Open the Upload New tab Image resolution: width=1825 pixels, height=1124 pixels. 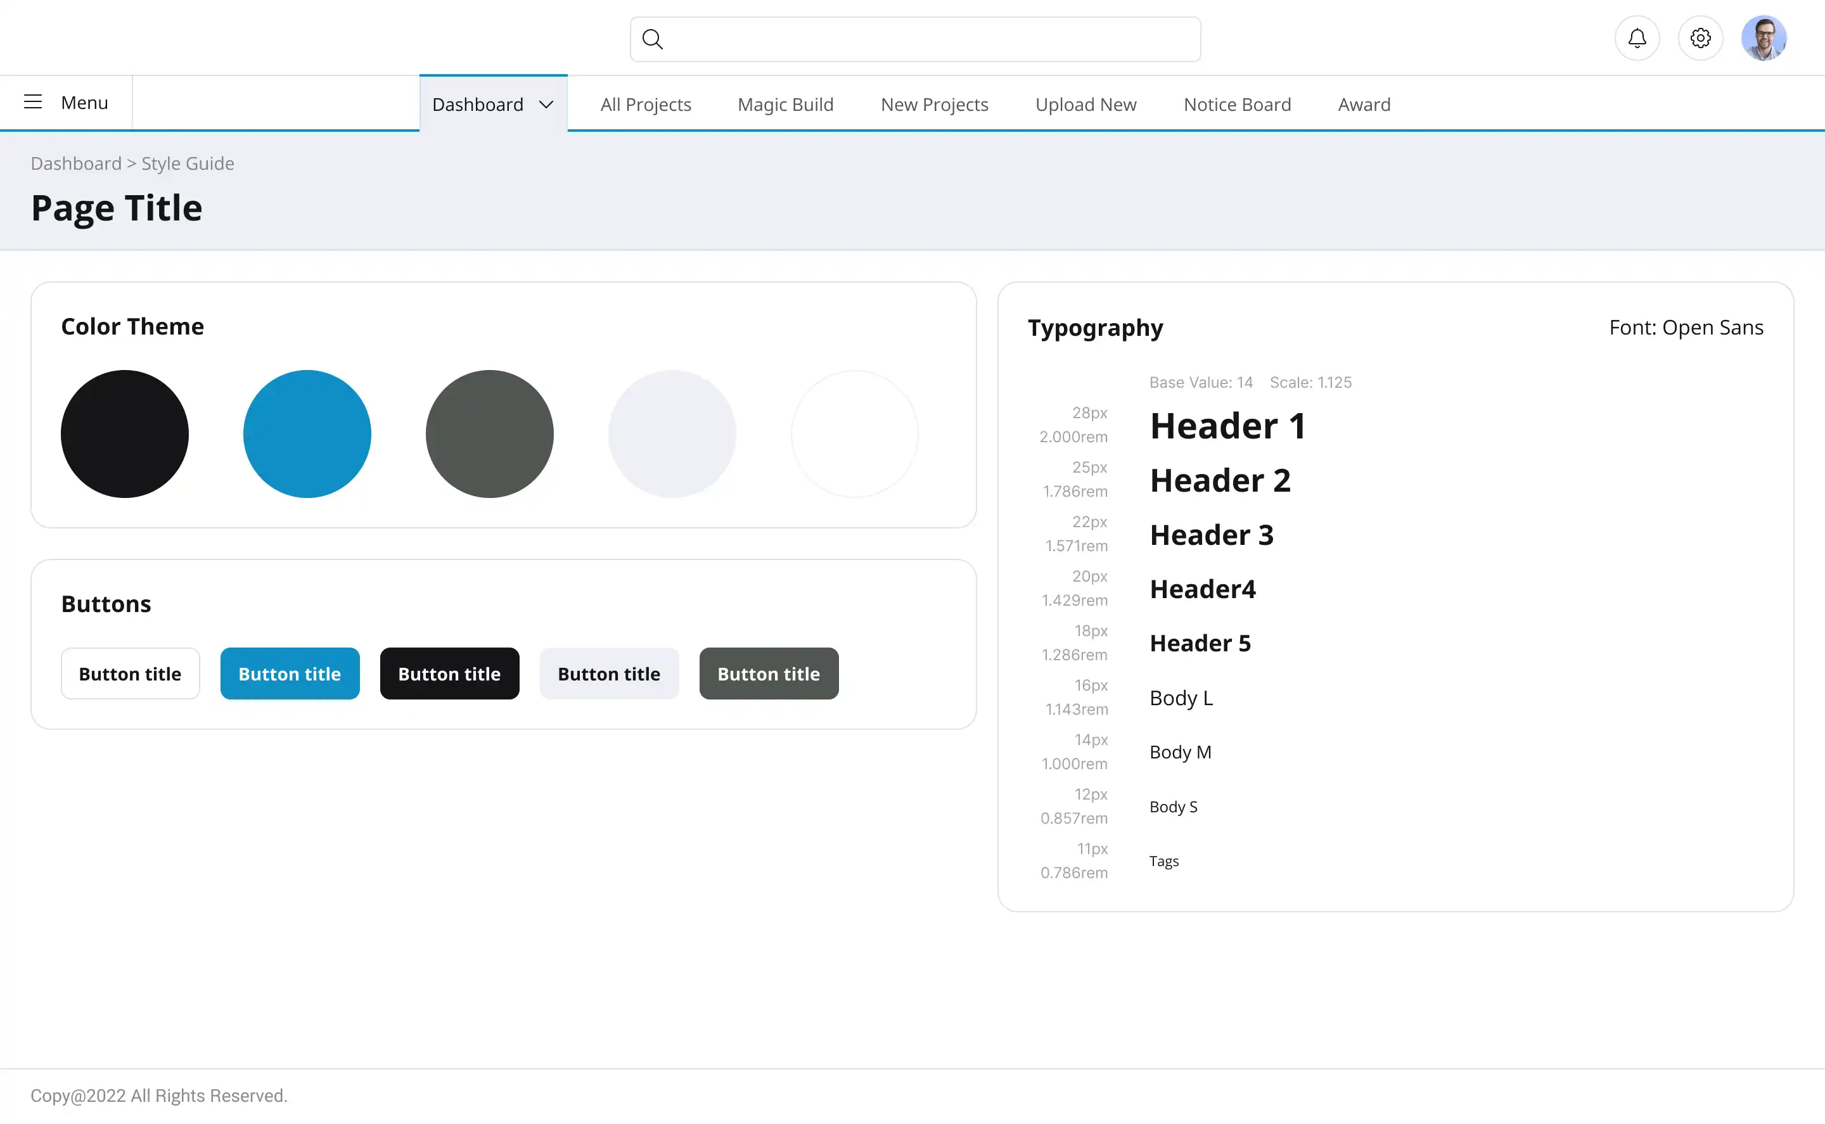1085,104
